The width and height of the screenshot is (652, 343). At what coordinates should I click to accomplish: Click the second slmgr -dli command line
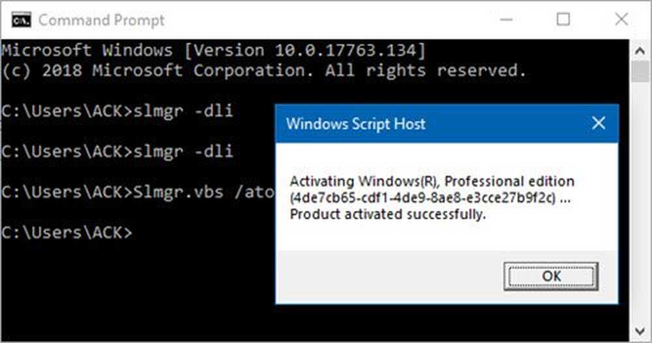click(117, 152)
